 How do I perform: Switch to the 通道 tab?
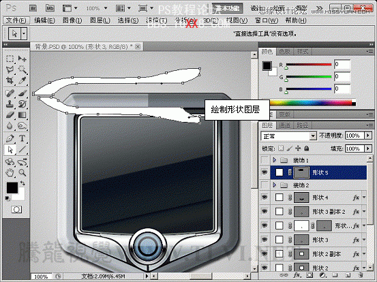(x=285, y=125)
